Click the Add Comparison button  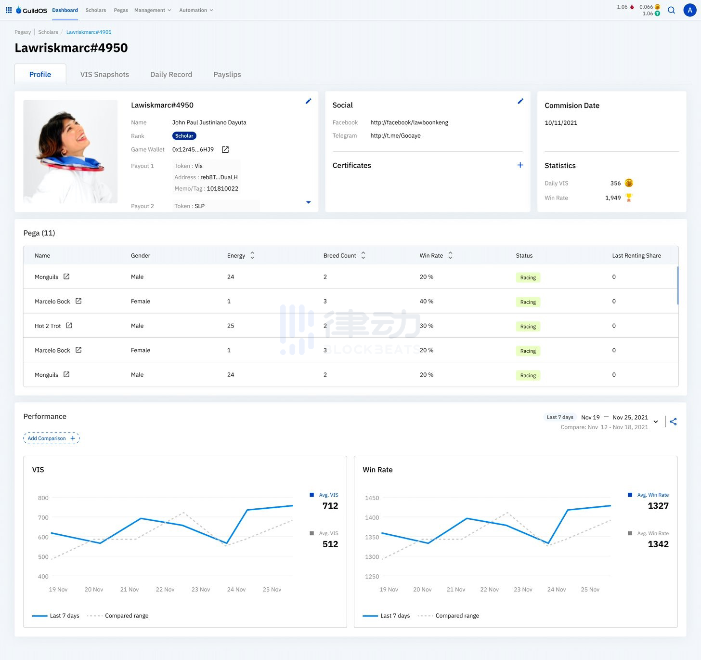tap(51, 438)
